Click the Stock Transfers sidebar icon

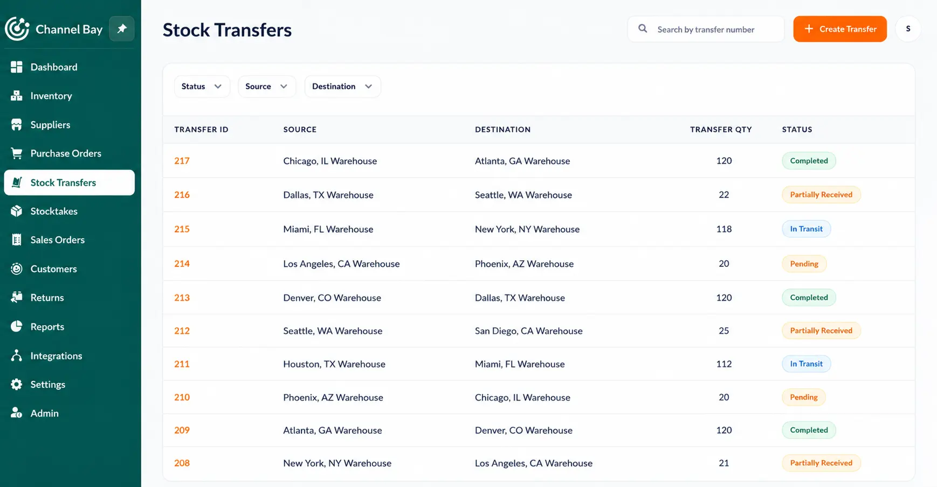coord(17,182)
